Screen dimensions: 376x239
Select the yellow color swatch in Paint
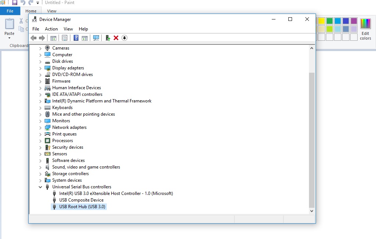pyautogui.click(x=321, y=21)
